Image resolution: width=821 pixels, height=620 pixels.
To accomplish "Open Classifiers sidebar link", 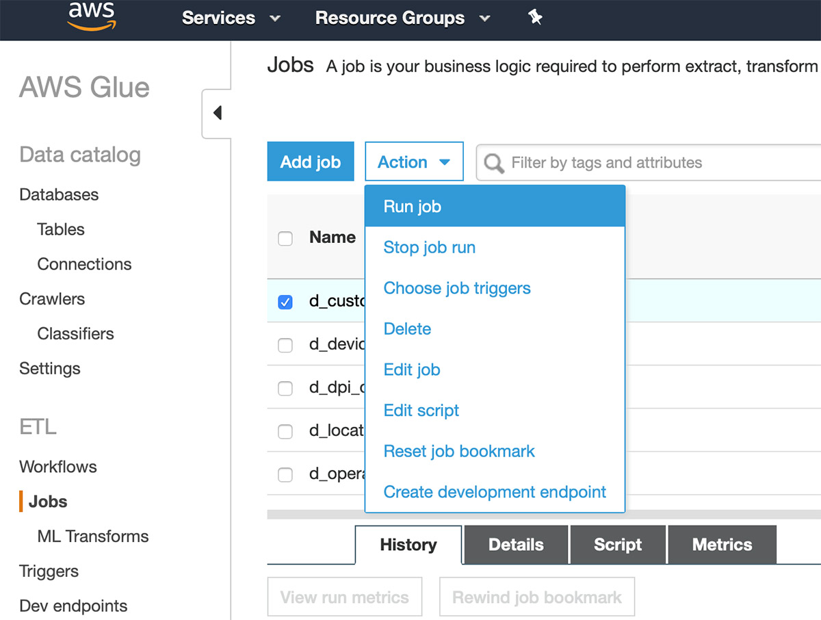I will pos(75,335).
